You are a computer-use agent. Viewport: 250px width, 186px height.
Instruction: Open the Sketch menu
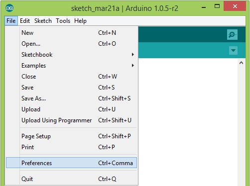point(43,21)
